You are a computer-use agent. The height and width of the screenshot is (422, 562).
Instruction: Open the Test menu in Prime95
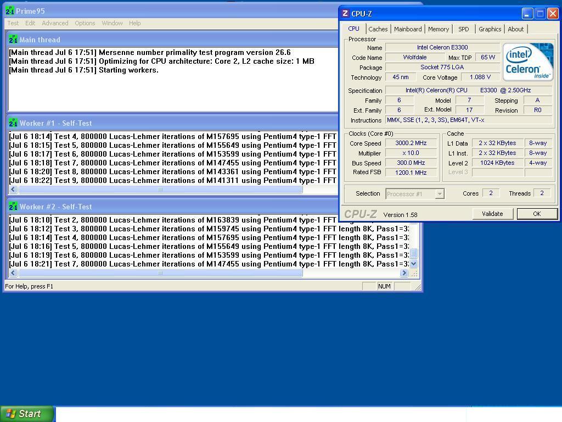[13, 23]
